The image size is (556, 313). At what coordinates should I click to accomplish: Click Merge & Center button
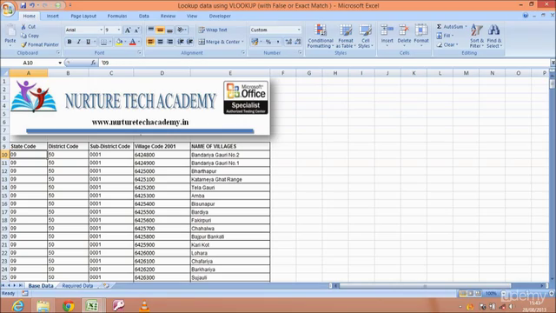click(x=219, y=42)
